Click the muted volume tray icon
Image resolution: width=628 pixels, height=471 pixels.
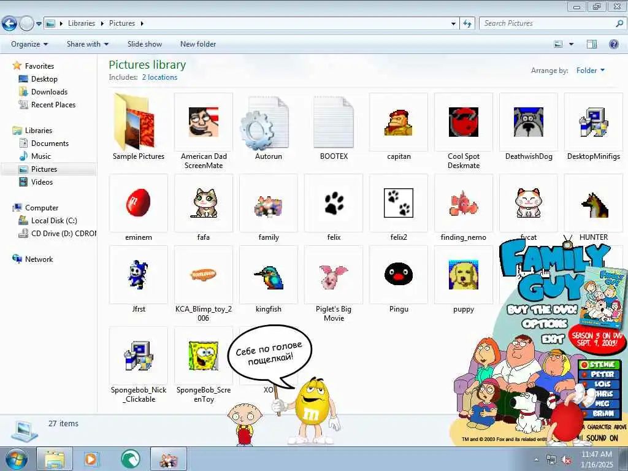566,460
